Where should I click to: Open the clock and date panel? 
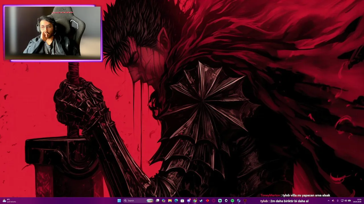click(x=357, y=201)
